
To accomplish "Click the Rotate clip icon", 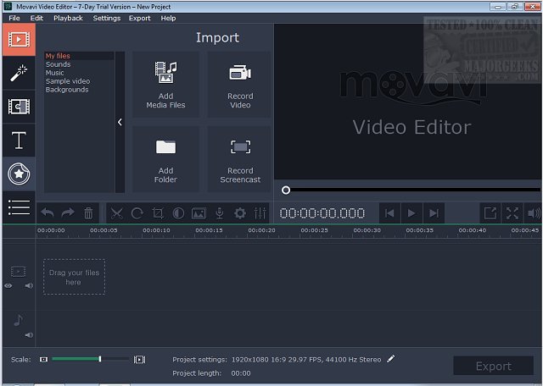I will pos(137,213).
